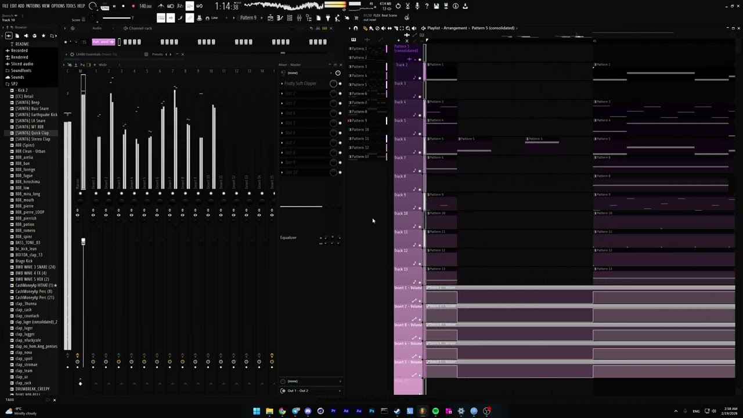Click the main snap magnet icon before Line
The width and height of the screenshot is (743, 418).
207,18
